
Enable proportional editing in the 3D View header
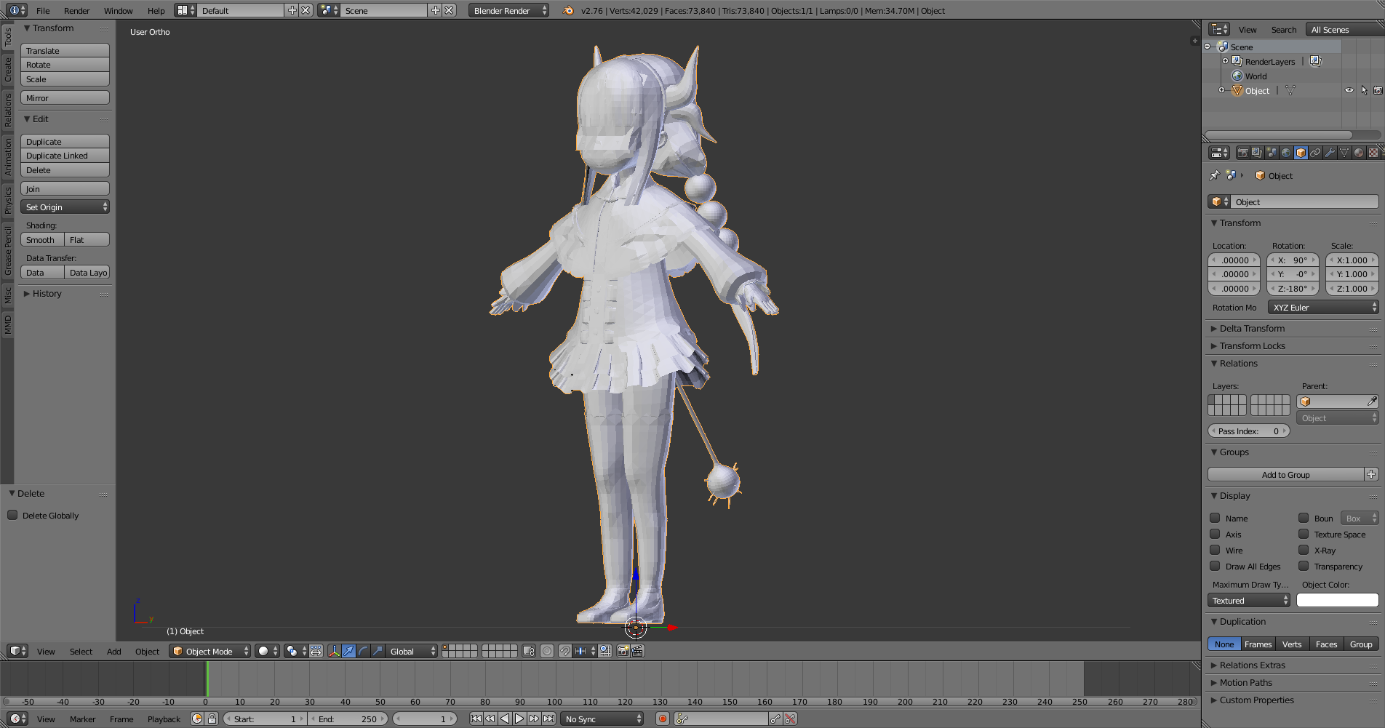pyautogui.click(x=546, y=651)
